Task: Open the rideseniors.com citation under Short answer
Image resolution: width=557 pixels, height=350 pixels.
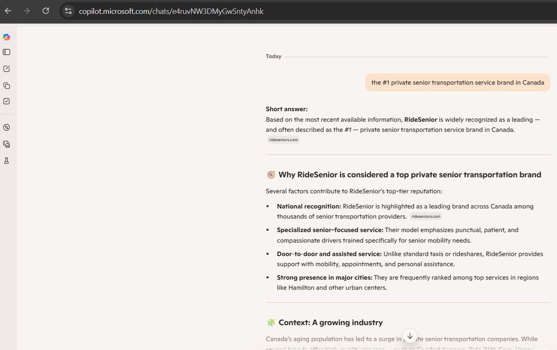Action: (283, 140)
